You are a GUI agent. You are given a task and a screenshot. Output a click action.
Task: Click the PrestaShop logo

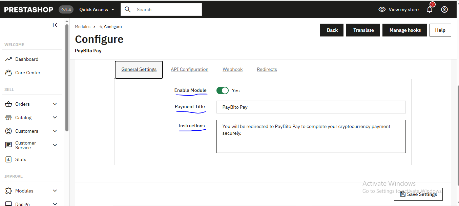(x=29, y=9)
